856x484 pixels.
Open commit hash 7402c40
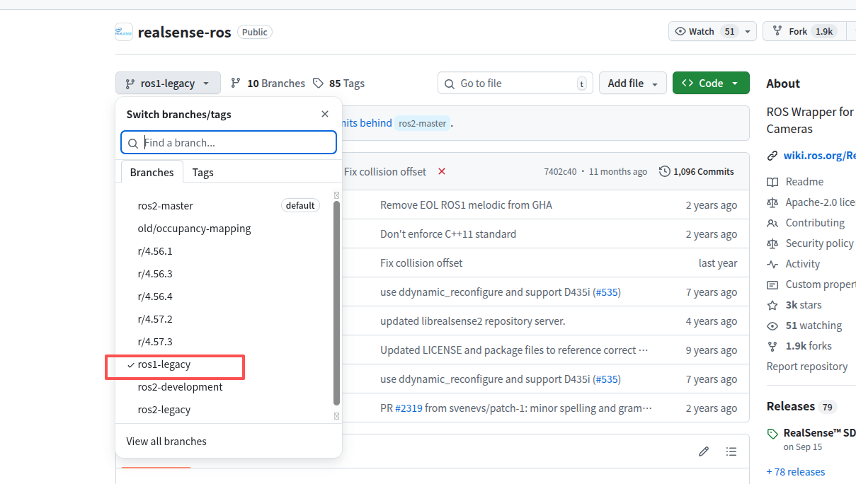(560, 171)
